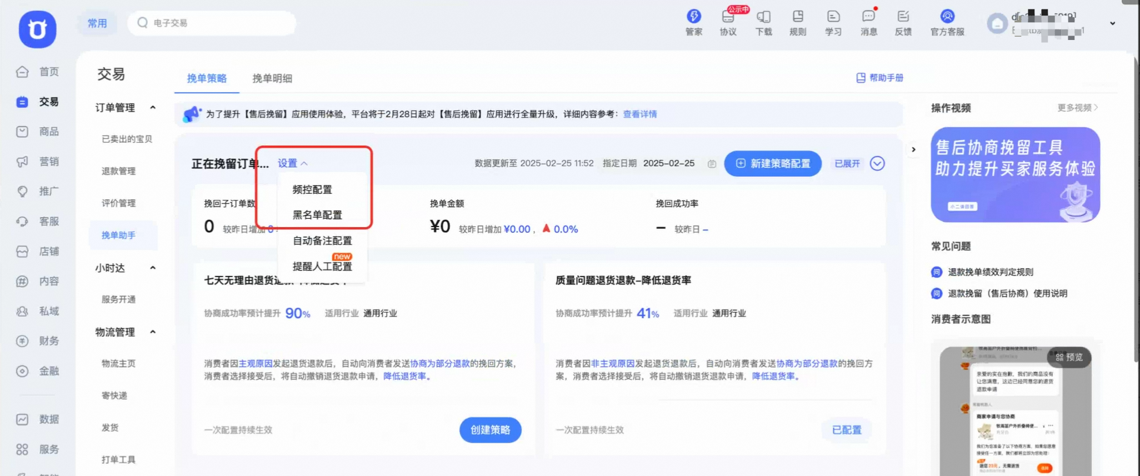This screenshot has width=1140, height=476.
Task: Choose 提醒人工配置 from settings menu
Action: tap(322, 266)
